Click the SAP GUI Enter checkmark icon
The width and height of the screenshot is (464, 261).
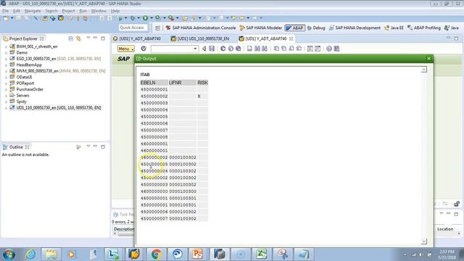click(x=144, y=49)
